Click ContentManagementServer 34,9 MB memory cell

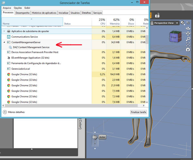[x=114, y=42]
